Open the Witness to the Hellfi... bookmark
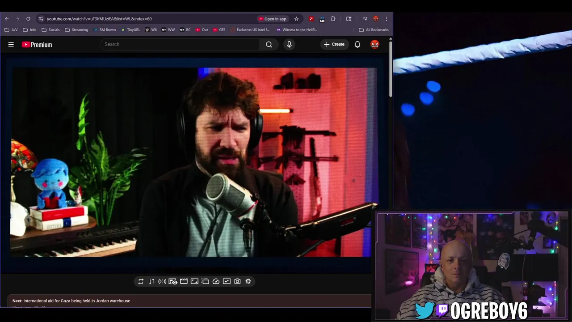Viewport: 572px width, 322px height. point(297,30)
